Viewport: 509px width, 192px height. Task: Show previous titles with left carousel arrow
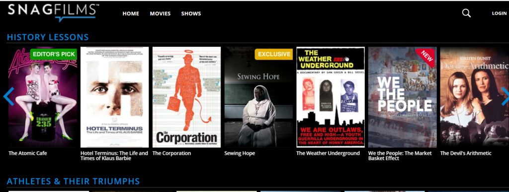(8, 96)
